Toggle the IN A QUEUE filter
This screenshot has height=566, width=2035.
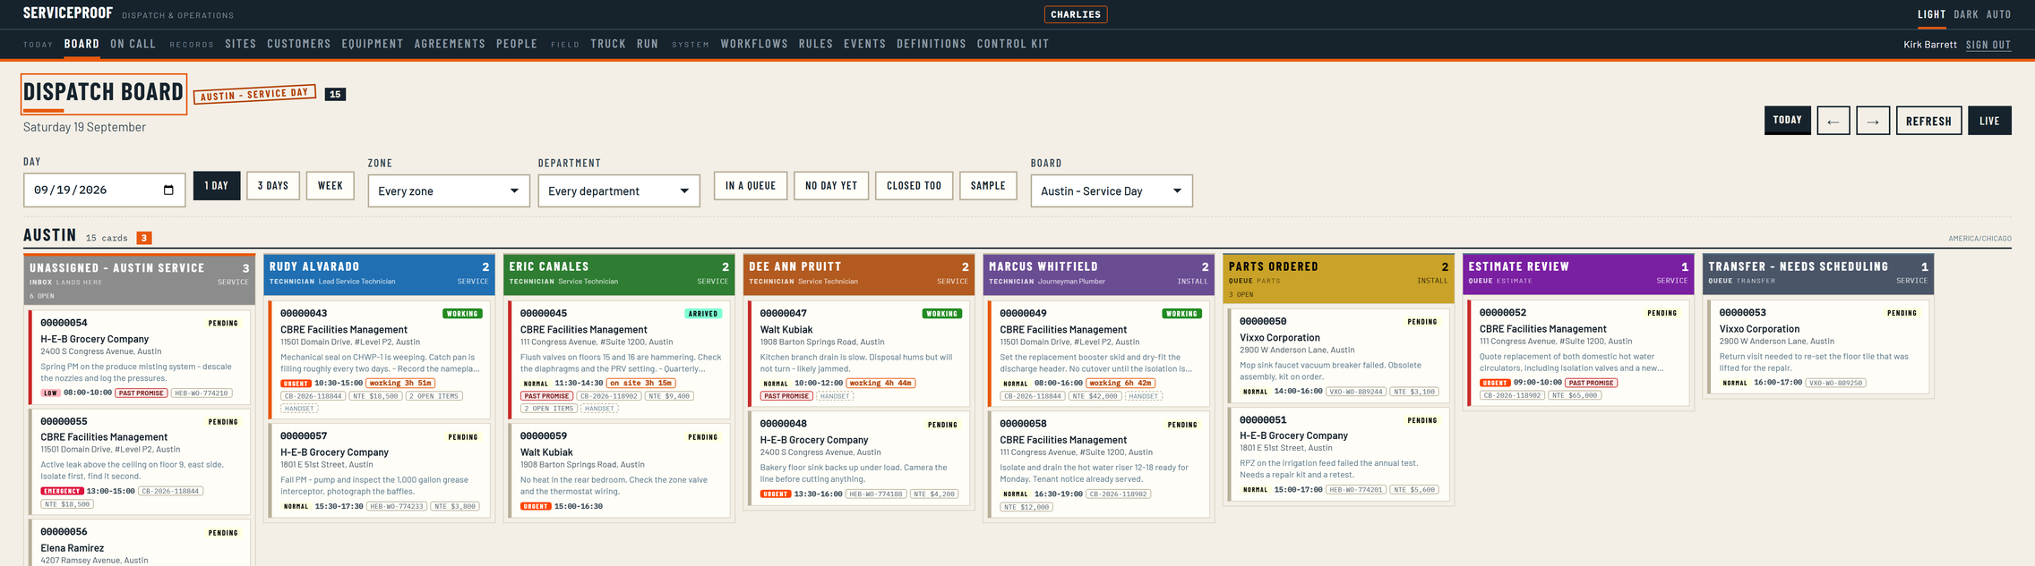751,186
